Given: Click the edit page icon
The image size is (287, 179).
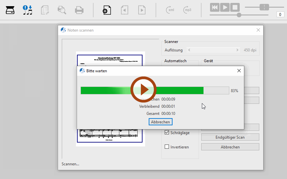Looking at the screenshot, I should click(x=45, y=10).
